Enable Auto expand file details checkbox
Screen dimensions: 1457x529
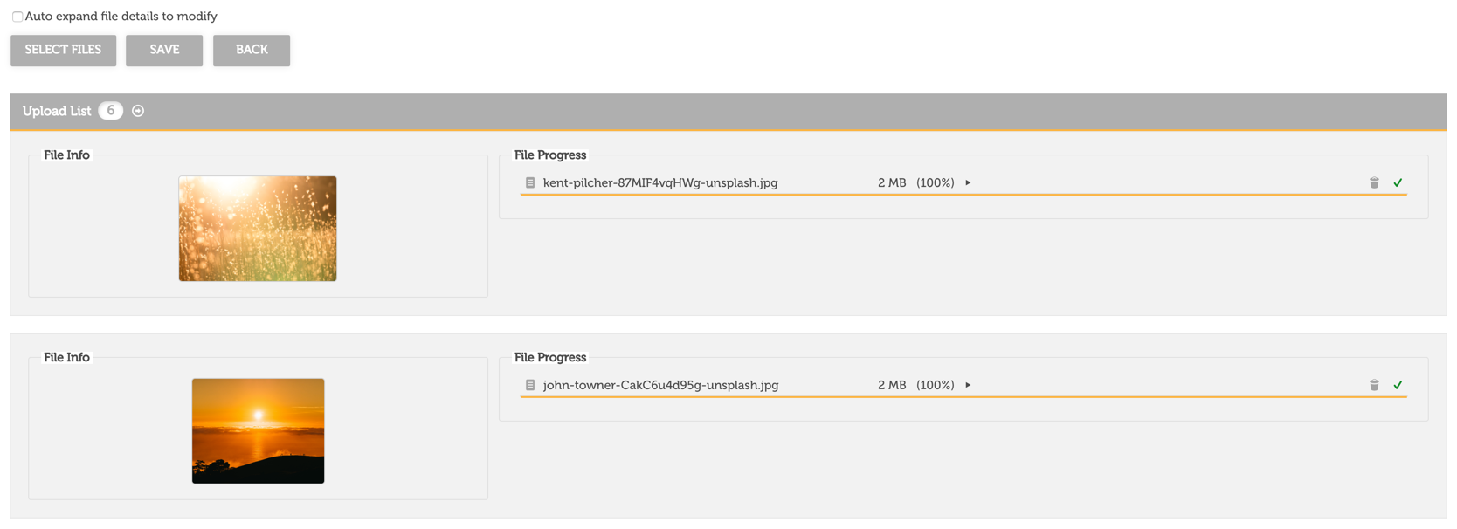(17, 17)
